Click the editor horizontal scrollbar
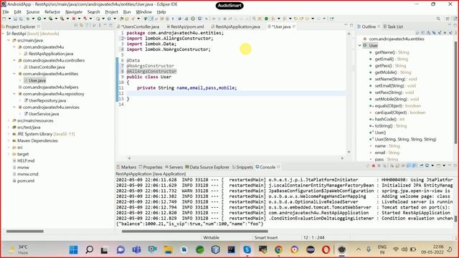The width and height of the screenshot is (459, 258). 236,158
